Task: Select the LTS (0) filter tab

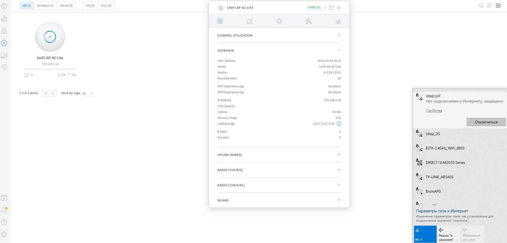Action: [90, 6]
